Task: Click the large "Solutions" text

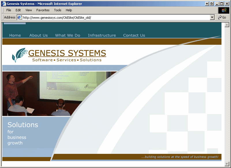Action: tap(23, 125)
